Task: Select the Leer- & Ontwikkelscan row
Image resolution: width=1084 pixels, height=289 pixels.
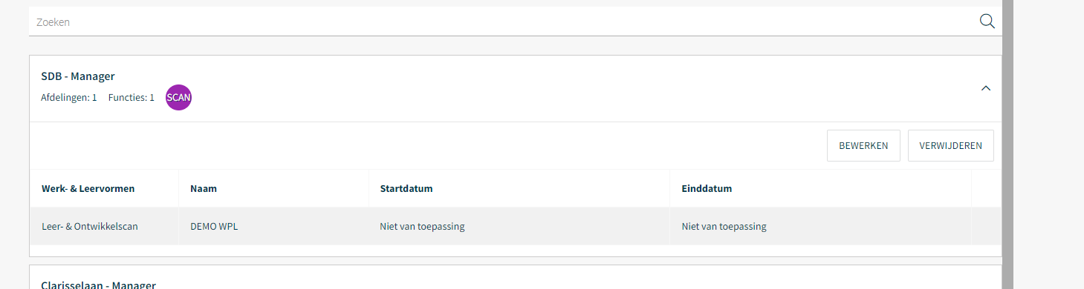Action: (516, 226)
